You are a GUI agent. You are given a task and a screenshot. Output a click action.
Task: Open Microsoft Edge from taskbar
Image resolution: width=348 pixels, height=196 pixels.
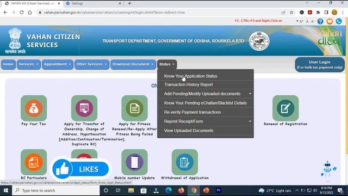[x=169, y=191]
